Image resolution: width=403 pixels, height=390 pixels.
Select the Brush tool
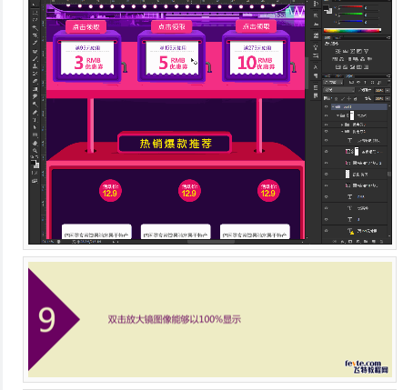click(x=35, y=58)
